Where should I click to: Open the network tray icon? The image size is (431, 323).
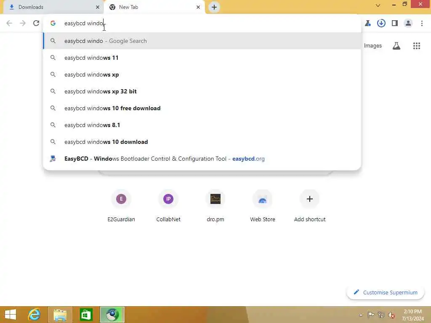[x=381, y=315]
